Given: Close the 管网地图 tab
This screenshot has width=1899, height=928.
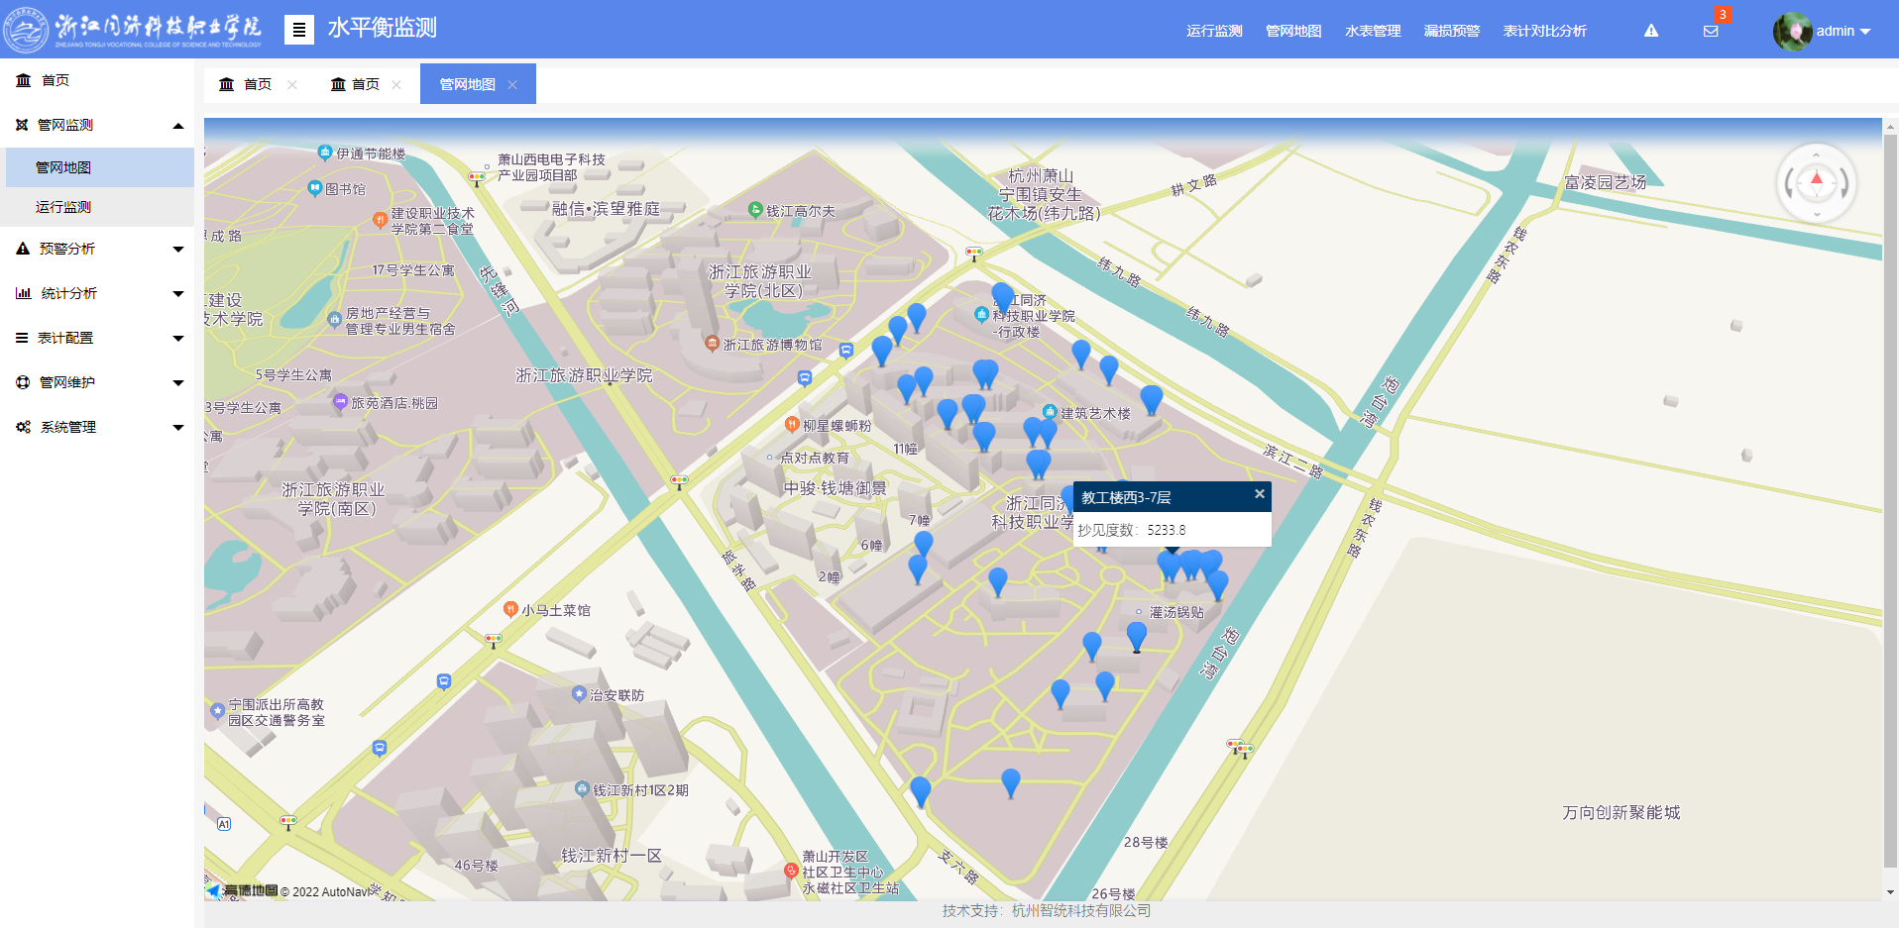Looking at the screenshot, I should (x=512, y=85).
